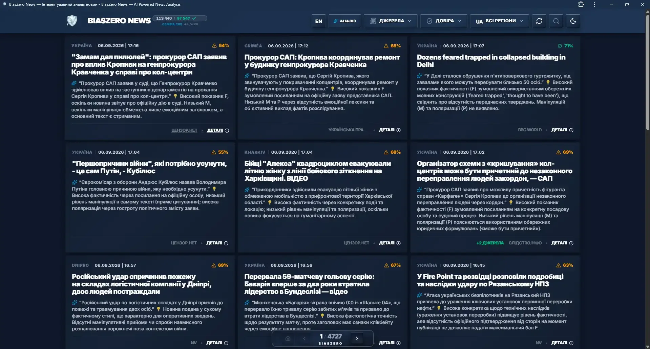Click the BBC World source label
The image size is (650, 349).
tap(530, 130)
